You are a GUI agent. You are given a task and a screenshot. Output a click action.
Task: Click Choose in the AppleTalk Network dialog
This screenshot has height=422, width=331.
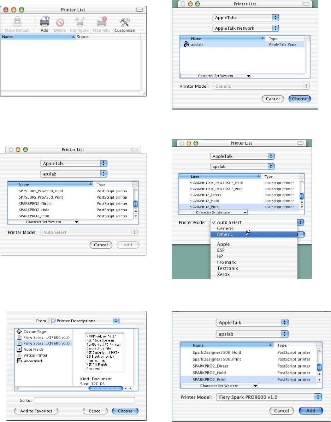point(300,99)
